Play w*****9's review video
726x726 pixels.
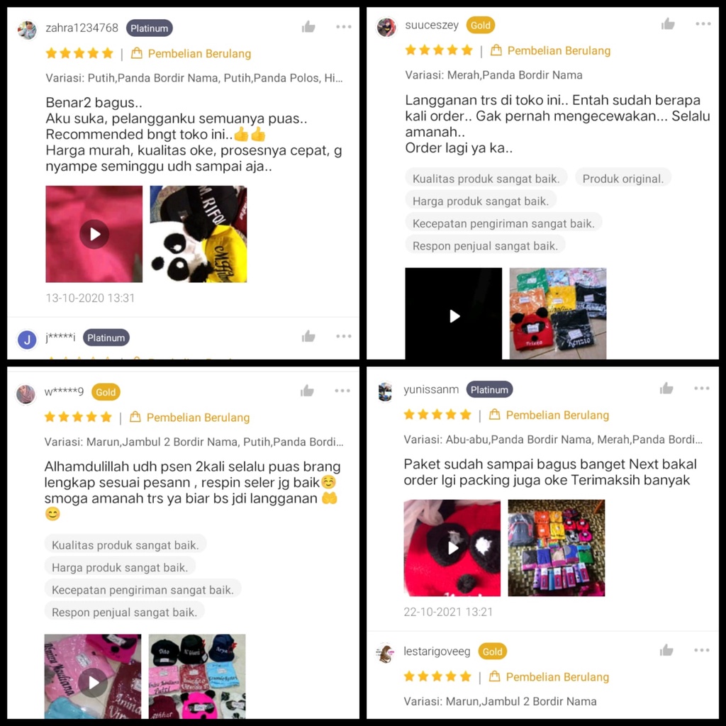coord(93,676)
